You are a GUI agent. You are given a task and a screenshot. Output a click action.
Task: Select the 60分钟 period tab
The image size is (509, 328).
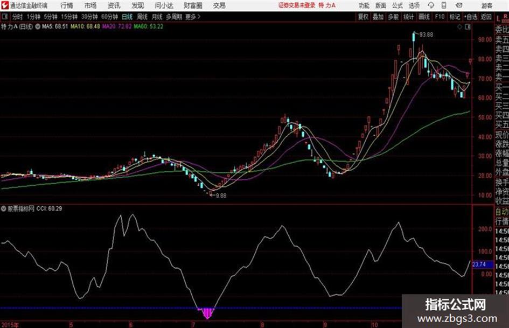pos(110,17)
